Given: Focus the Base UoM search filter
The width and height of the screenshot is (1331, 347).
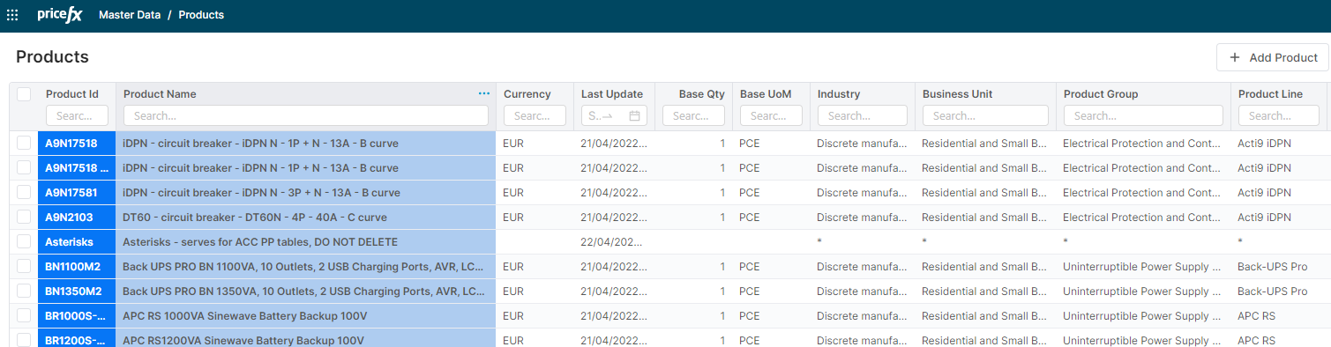Looking at the screenshot, I should pyautogui.click(x=771, y=115).
